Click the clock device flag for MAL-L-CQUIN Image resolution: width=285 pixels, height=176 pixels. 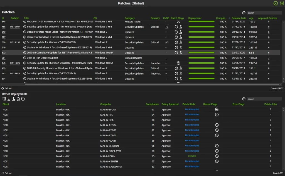click(x=217, y=156)
